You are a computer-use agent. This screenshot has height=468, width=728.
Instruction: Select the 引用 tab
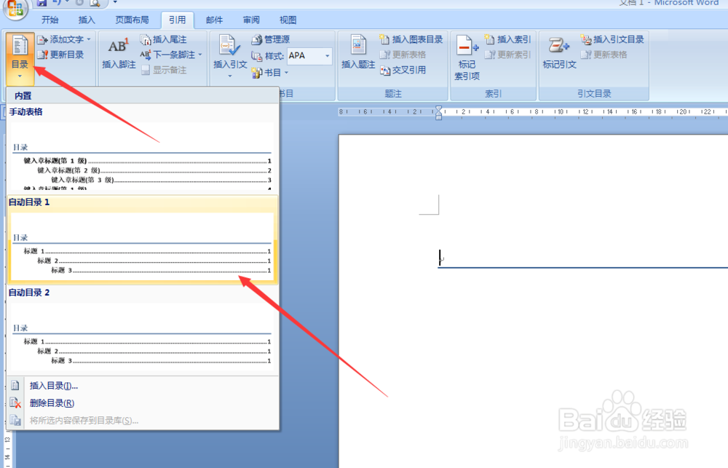point(177,20)
